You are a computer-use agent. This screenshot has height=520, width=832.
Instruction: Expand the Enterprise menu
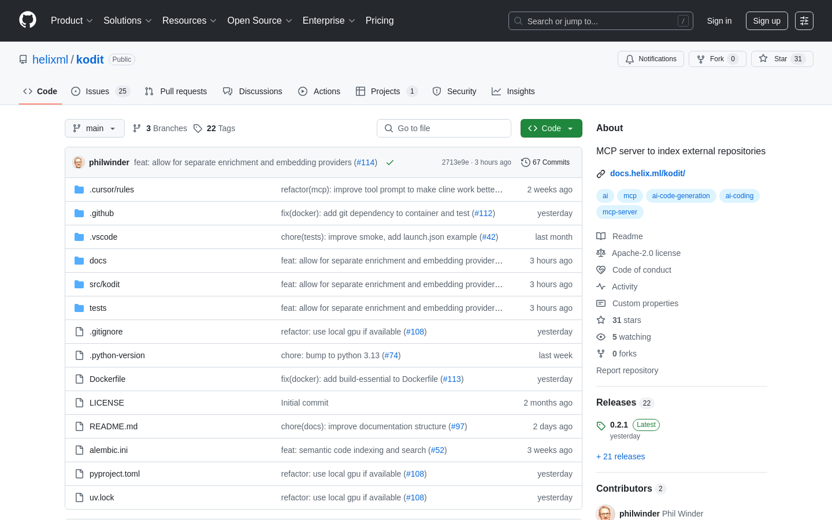(x=329, y=20)
